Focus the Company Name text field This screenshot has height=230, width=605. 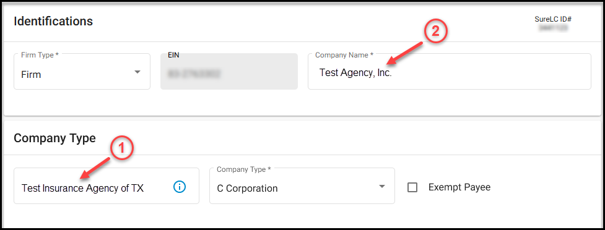[x=449, y=72]
